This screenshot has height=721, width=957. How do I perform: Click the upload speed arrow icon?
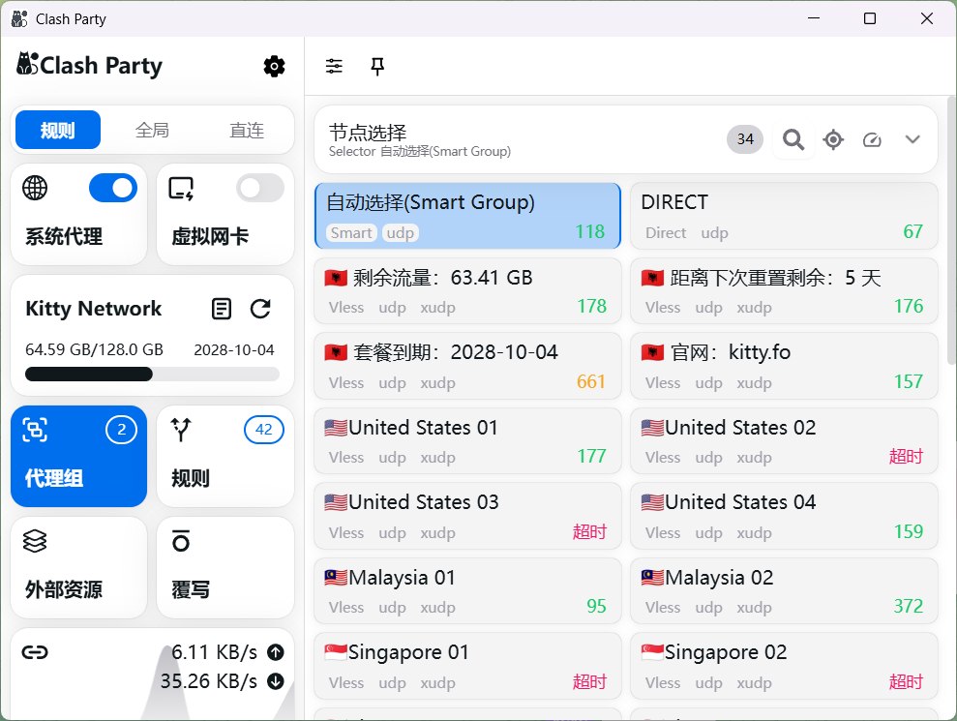tap(276, 652)
